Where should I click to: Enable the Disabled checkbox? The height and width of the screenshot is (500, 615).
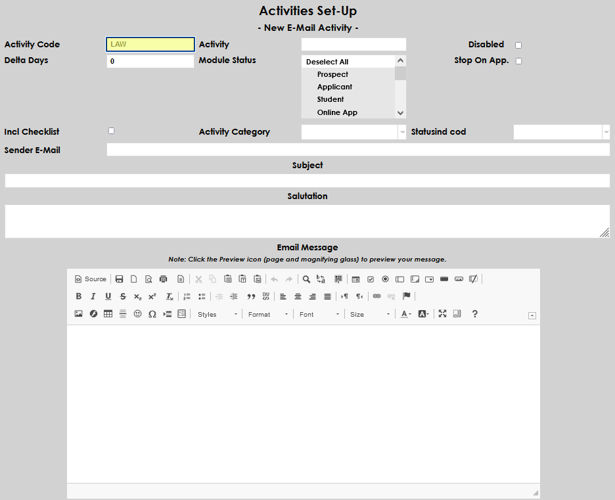(518, 45)
